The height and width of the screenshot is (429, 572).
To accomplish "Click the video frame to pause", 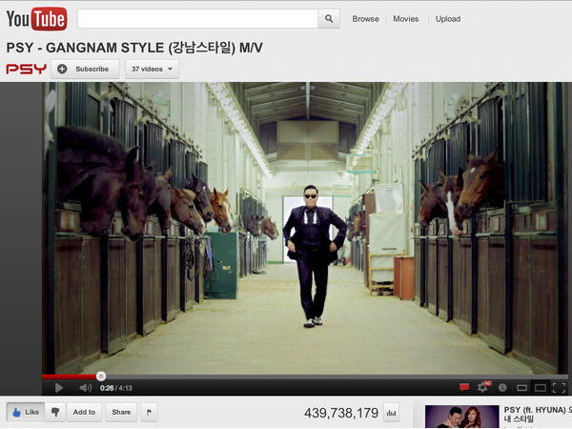I will tap(305, 228).
